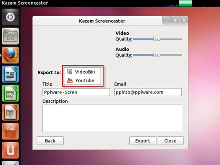Screen dimensions: 220x165
Task: Adjust the Audio Quality slider handle
Action: point(157,55)
